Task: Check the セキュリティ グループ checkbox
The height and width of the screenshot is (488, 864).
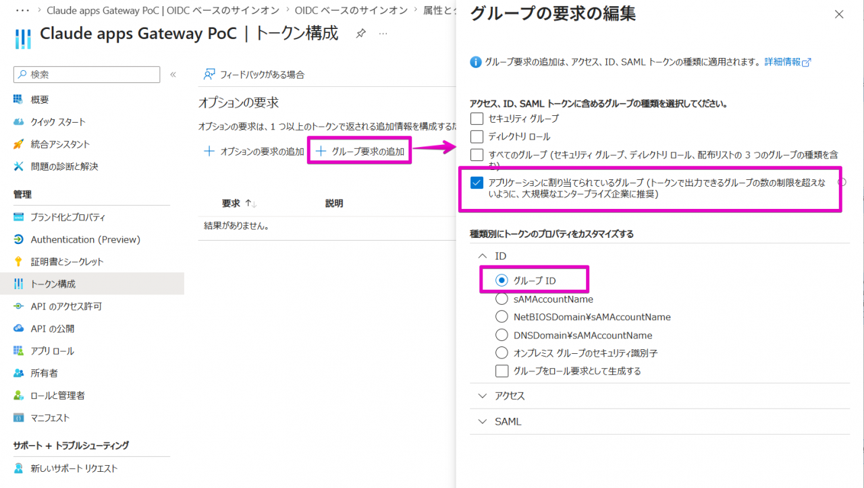Action: coord(477,119)
